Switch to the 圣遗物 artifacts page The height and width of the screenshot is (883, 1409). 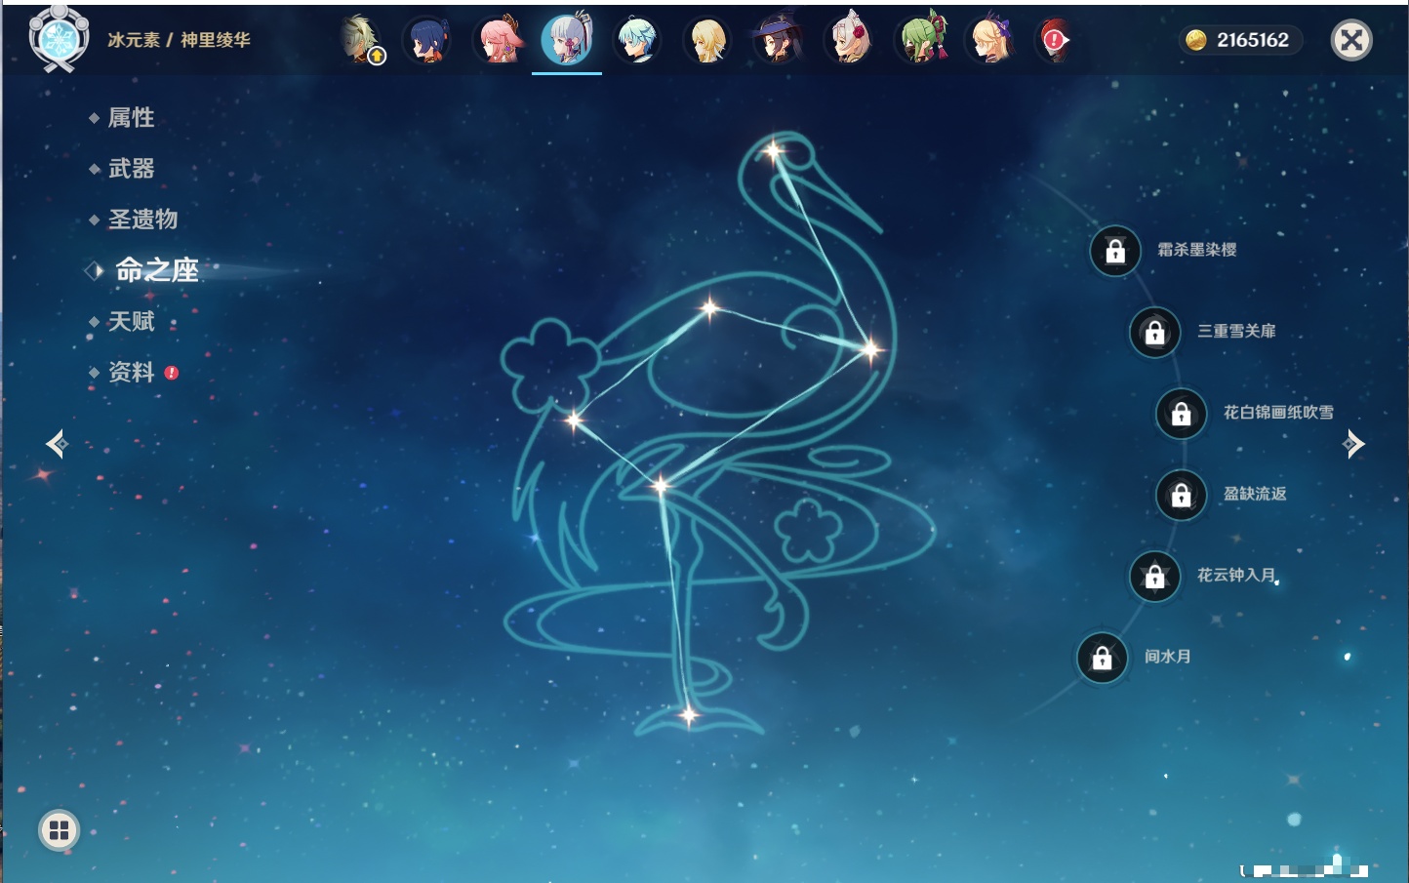[142, 220]
